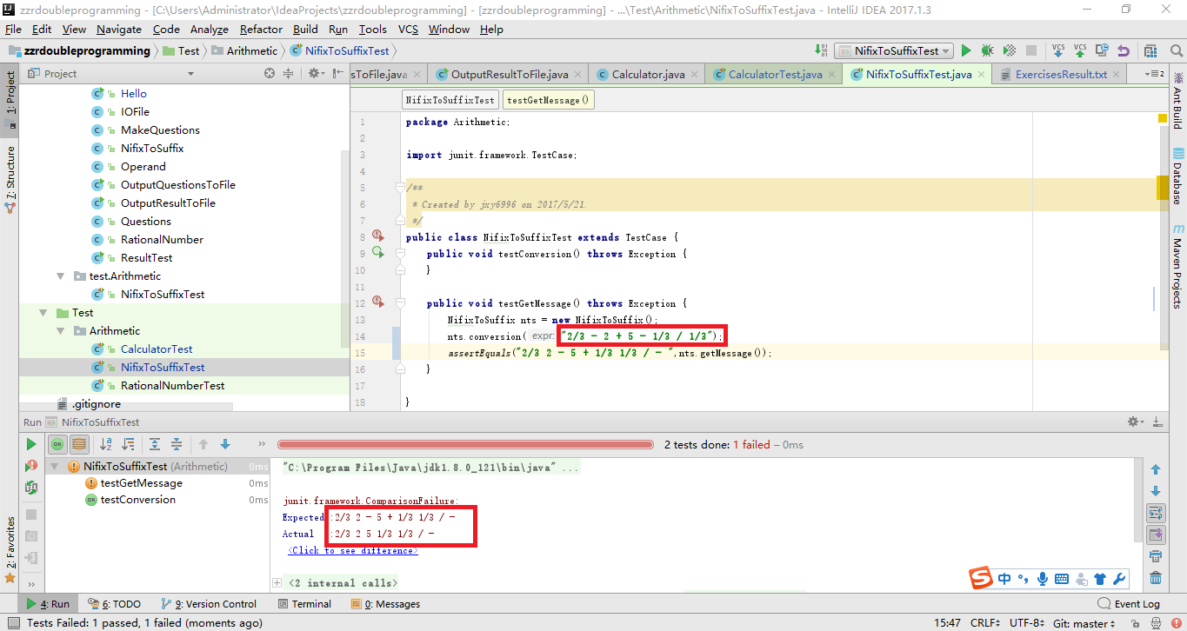Rerun failed tests icon
The width and height of the screenshot is (1187, 631).
point(31,467)
